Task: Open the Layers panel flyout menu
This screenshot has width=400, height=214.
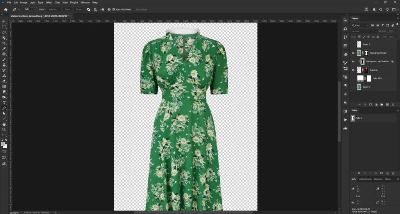Action: [x=397, y=18]
